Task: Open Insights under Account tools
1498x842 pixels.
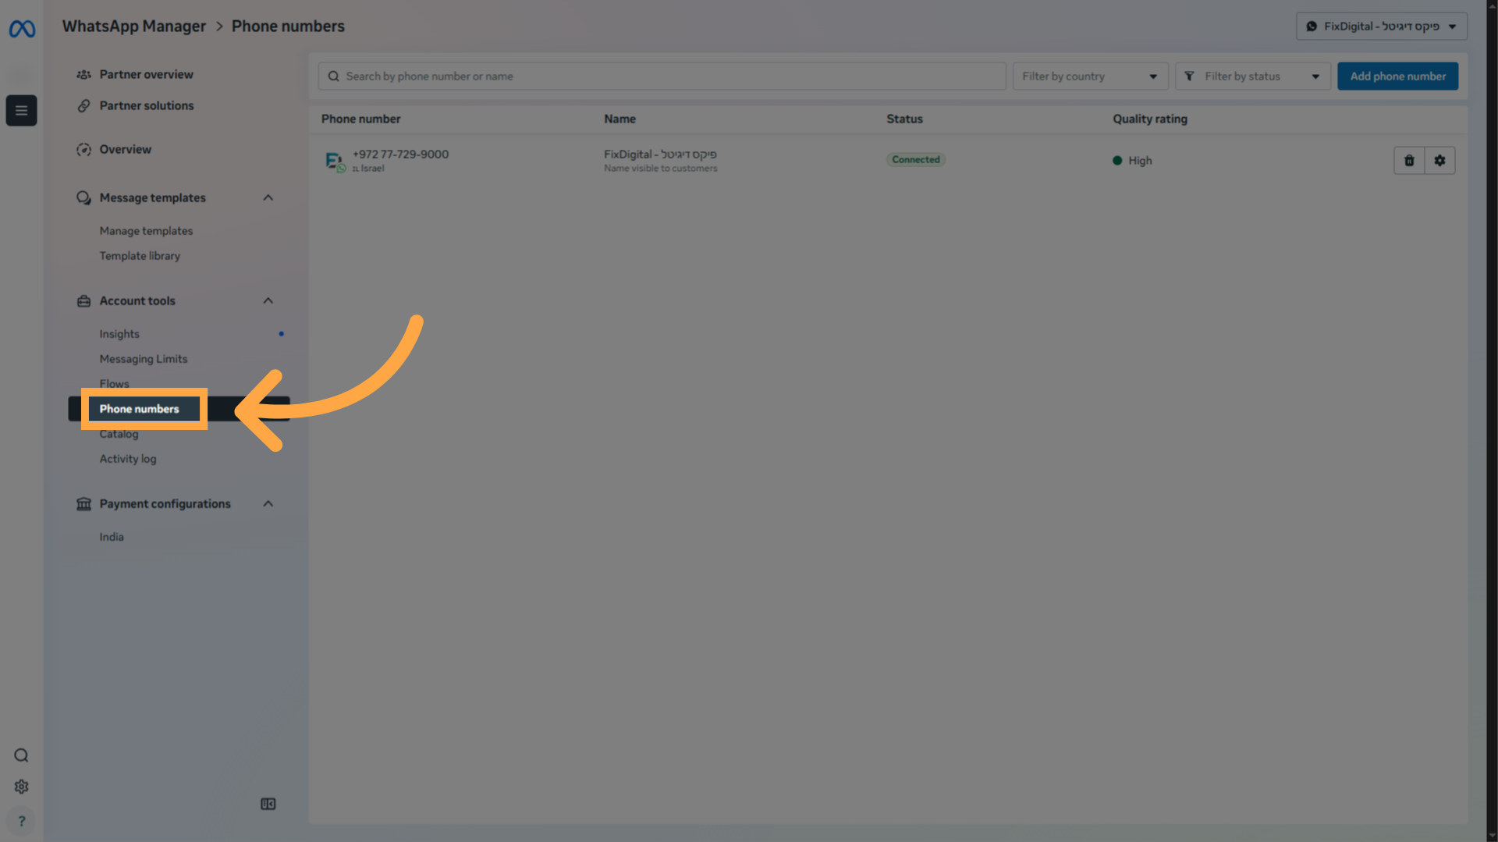Action: (119, 334)
